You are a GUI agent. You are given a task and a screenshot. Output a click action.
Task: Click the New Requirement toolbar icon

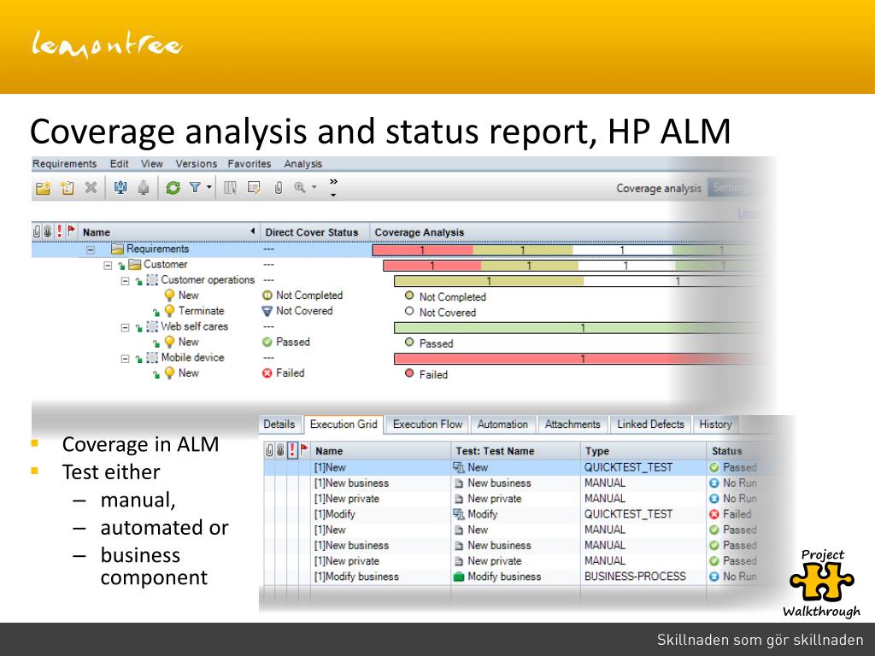coord(68,188)
